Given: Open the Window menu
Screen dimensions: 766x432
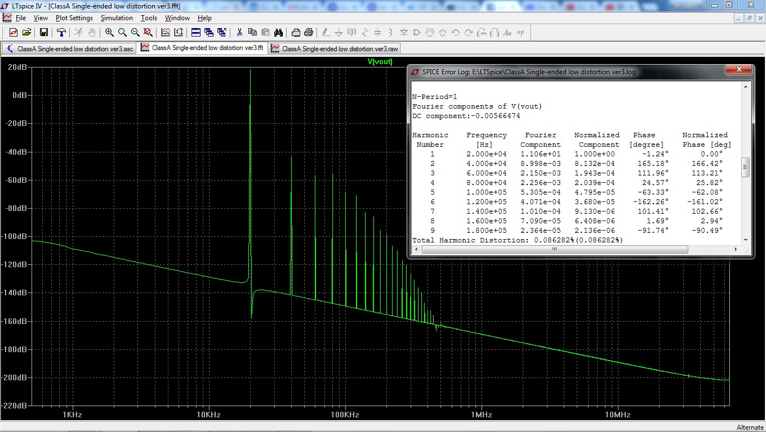Looking at the screenshot, I should [x=177, y=18].
